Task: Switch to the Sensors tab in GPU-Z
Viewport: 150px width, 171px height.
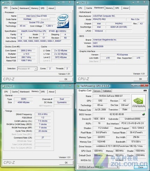Action: pyautogui.click(x=97, y=91)
